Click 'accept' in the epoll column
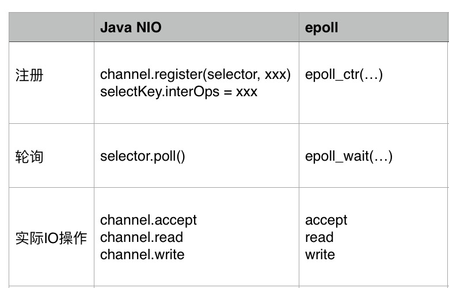Image resolution: width=449 pixels, height=288 pixels. click(326, 220)
